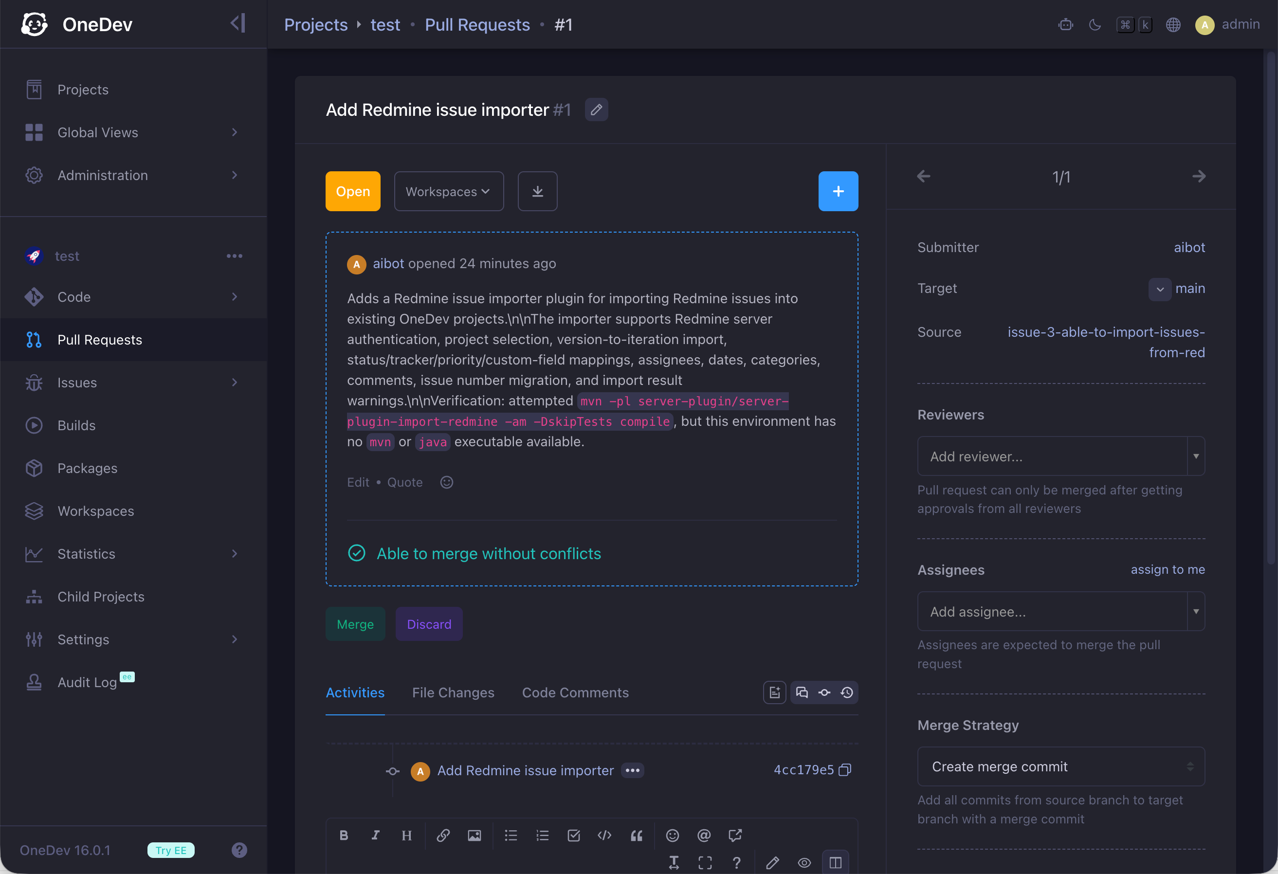Click AI summarize activities icon
The height and width of the screenshot is (874, 1278).
pos(774,692)
